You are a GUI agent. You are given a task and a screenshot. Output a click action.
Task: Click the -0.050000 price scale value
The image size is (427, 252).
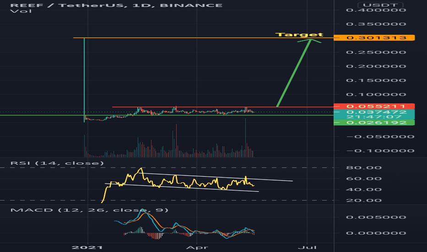(380, 137)
